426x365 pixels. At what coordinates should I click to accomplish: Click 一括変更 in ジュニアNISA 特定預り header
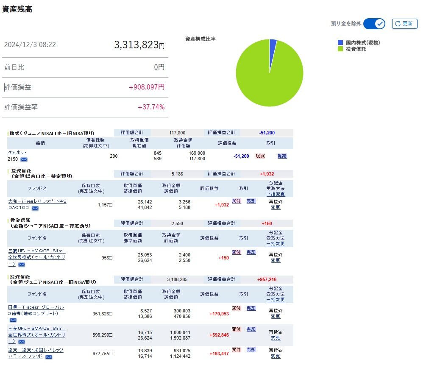click(276, 244)
